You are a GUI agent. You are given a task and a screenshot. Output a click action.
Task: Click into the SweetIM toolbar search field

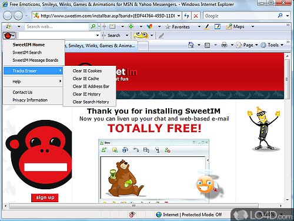pos(57,35)
